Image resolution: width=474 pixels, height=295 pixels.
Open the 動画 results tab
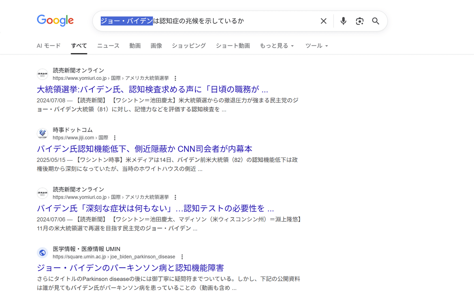(x=135, y=46)
